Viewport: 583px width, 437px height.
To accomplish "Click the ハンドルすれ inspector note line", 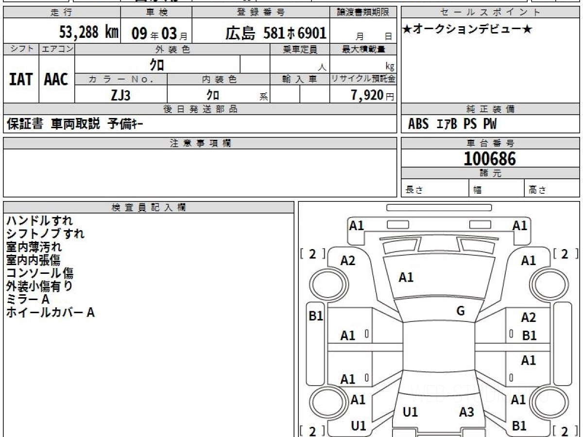I will 39,221.
